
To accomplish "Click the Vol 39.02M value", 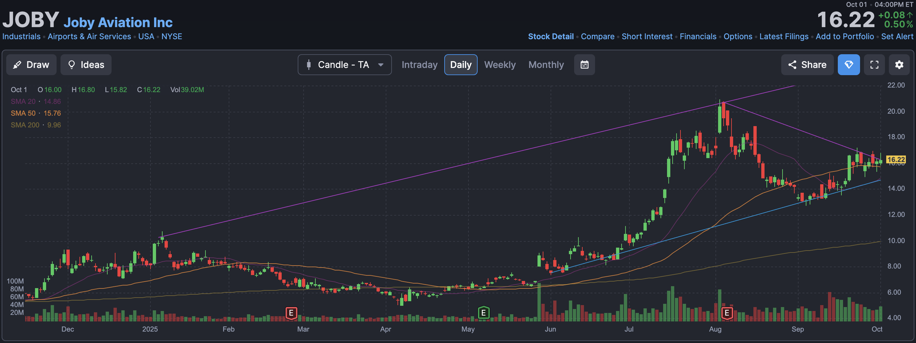I will click(187, 90).
